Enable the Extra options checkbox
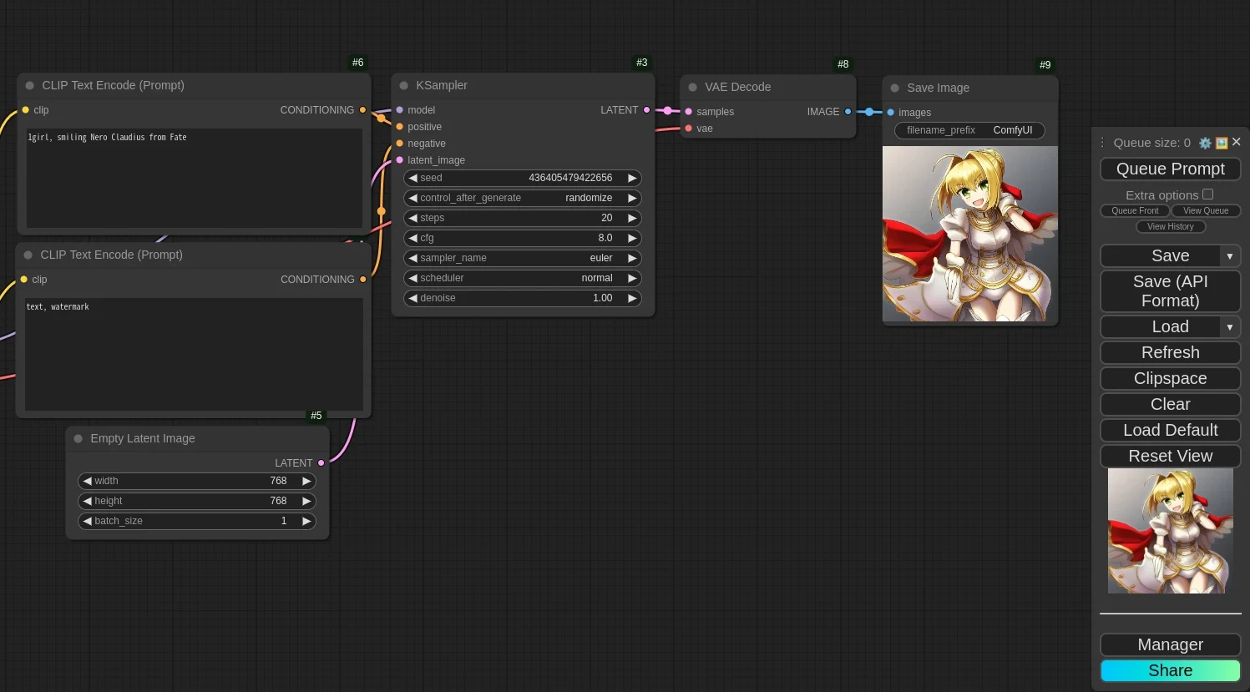Screen dimensions: 1250x692 (1207, 194)
